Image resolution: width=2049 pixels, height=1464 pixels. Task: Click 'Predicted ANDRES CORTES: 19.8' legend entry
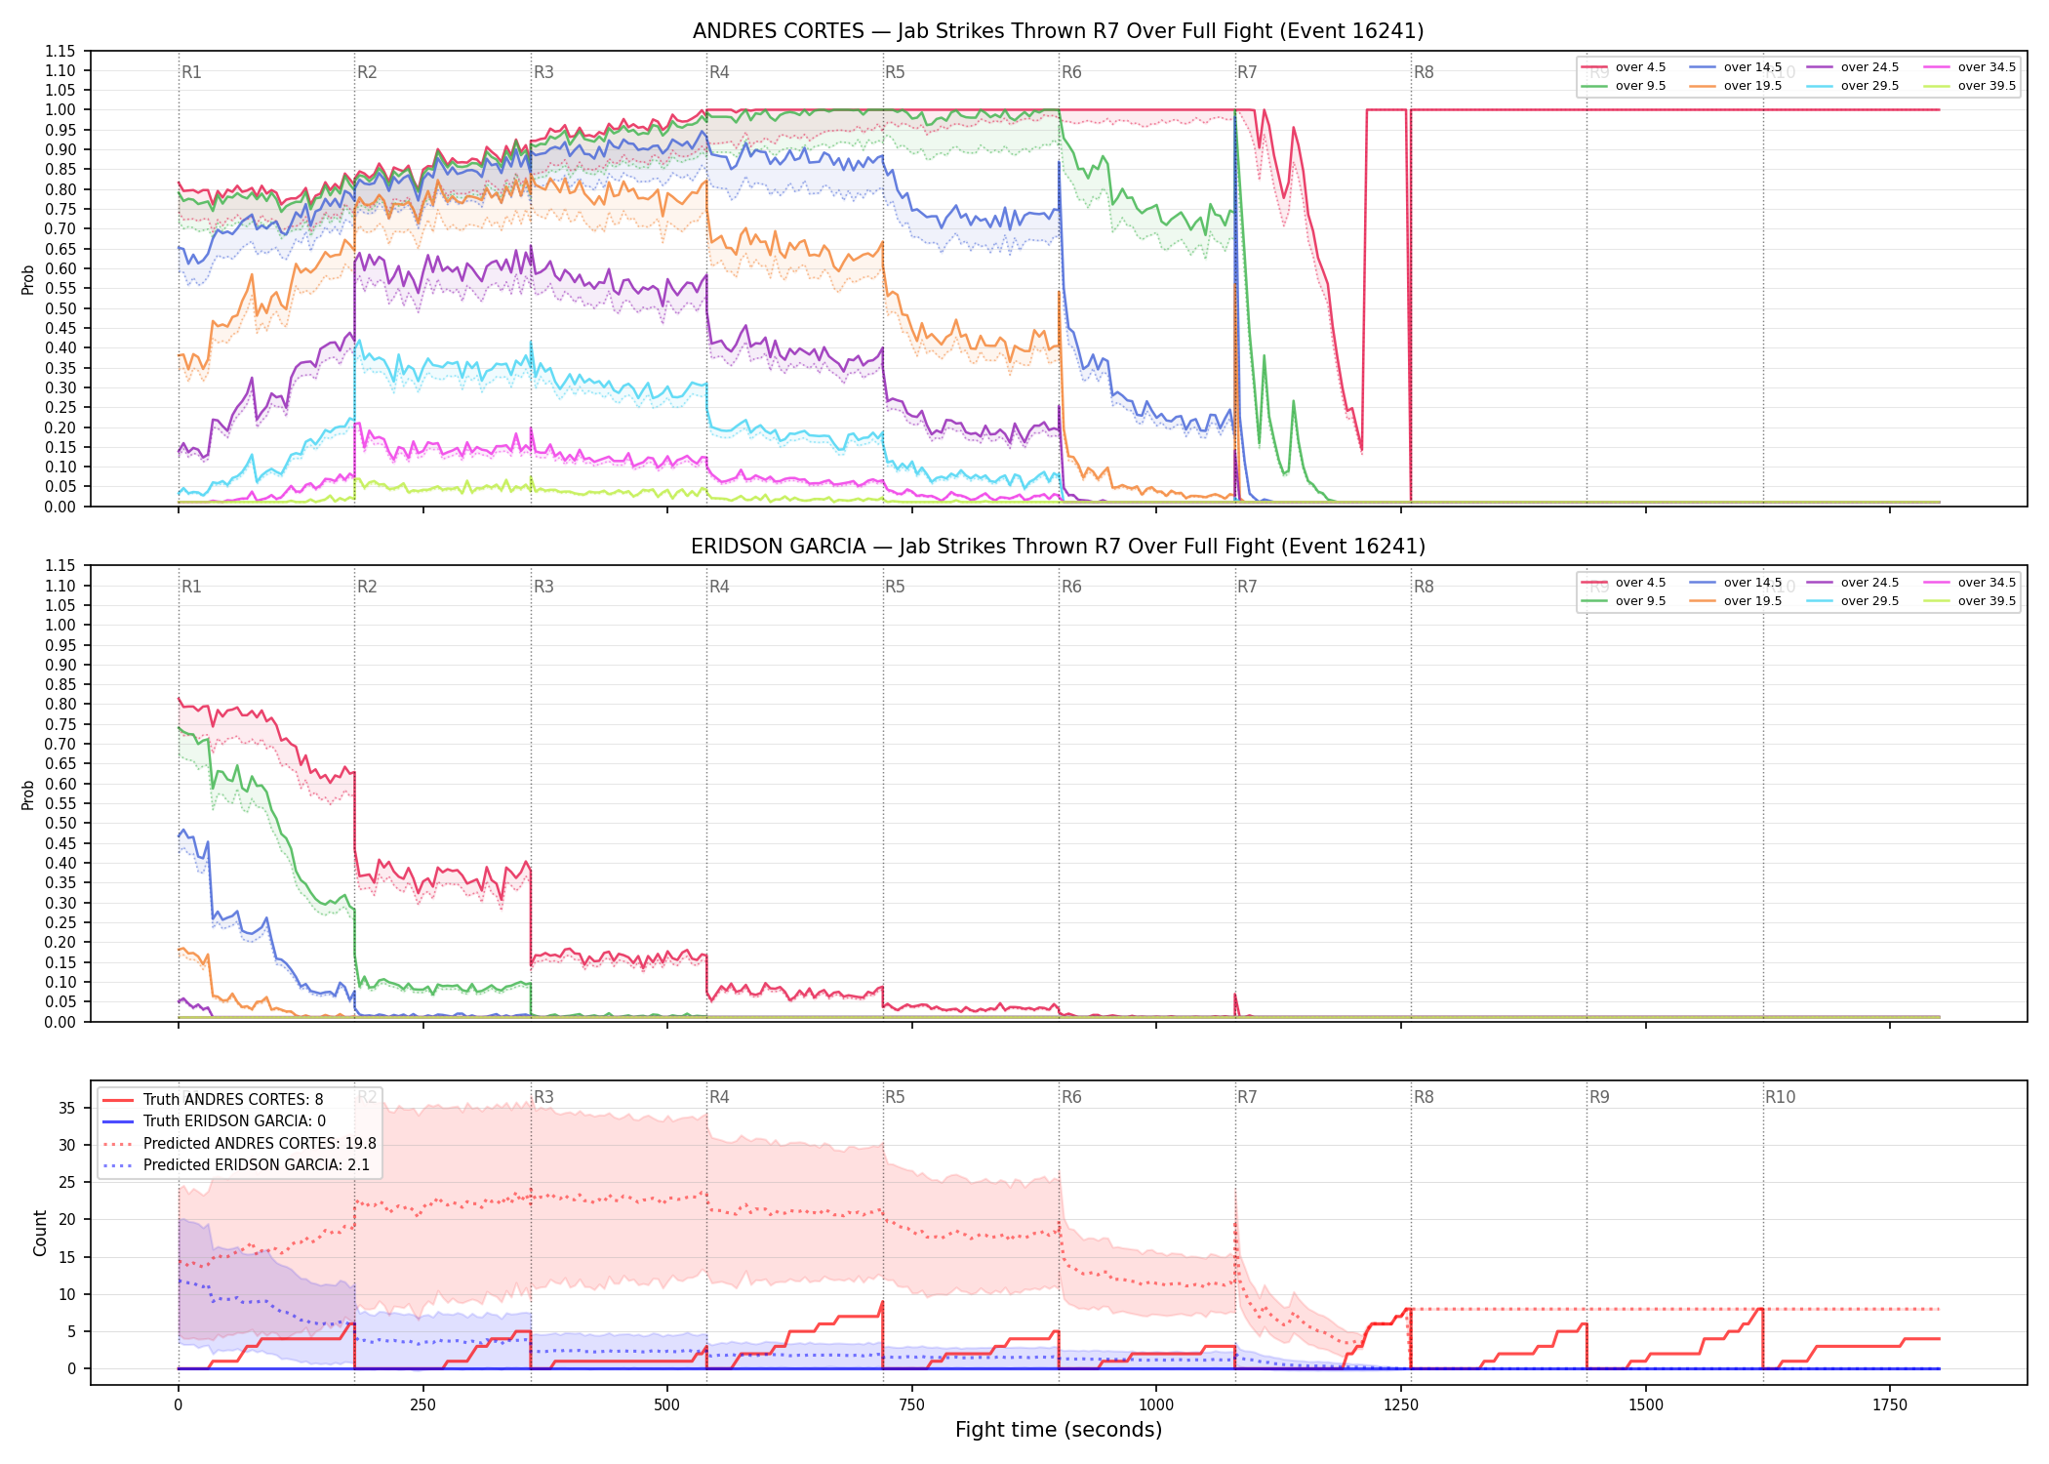(x=239, y=1143)
